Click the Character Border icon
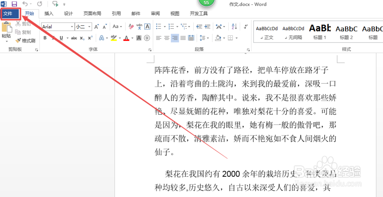 click(147, 27)
